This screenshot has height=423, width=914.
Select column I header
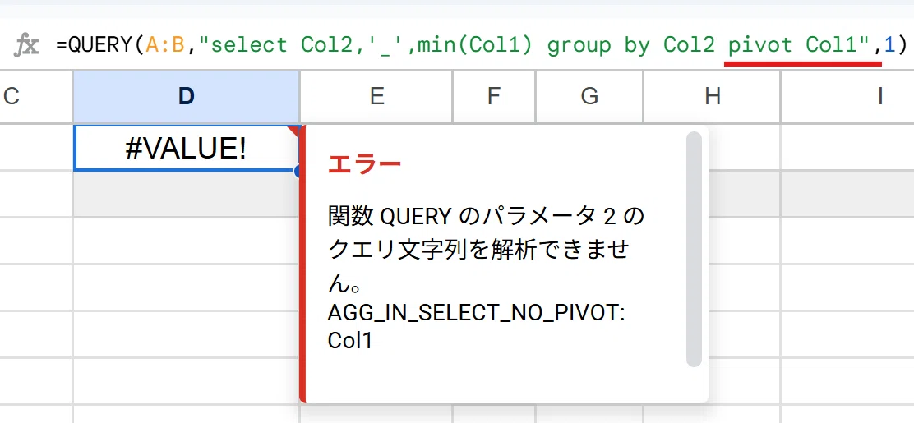pyautogui.click(x=847, y=96)
